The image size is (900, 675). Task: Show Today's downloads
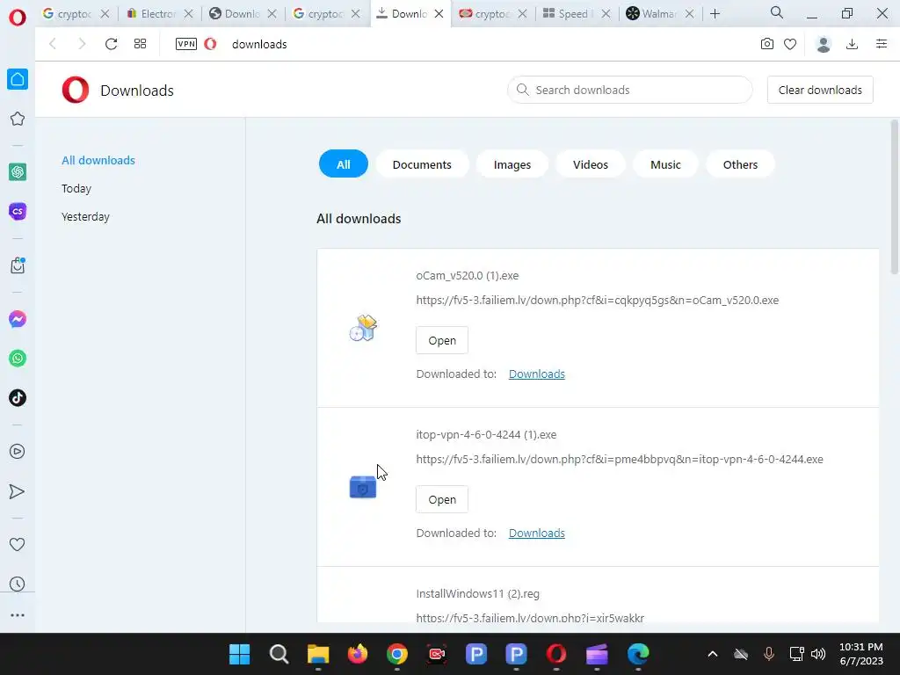click(x=76, y=188)
